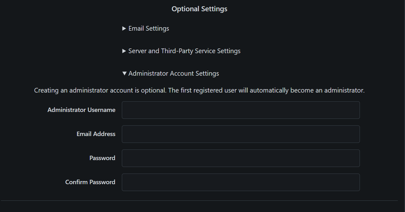Select the Email Address label
The image size is (405, 212).
click(x=96, y=134)
